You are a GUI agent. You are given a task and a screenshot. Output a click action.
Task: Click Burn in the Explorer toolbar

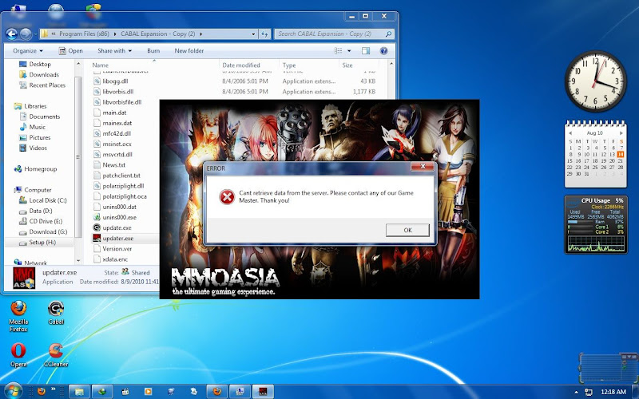[153, 50]
